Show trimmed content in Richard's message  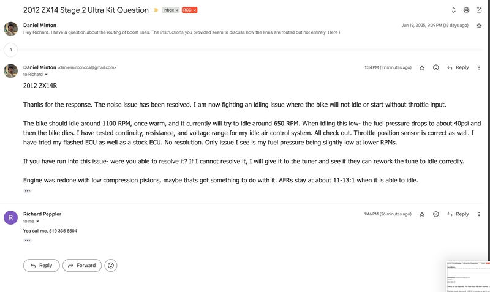click(x=28, y=241)
